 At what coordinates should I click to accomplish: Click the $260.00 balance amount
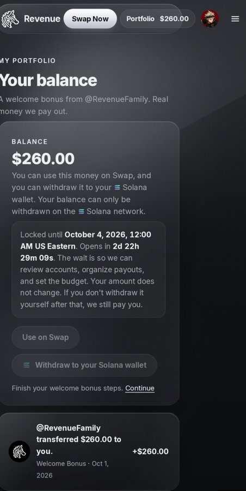pos(43,159)
